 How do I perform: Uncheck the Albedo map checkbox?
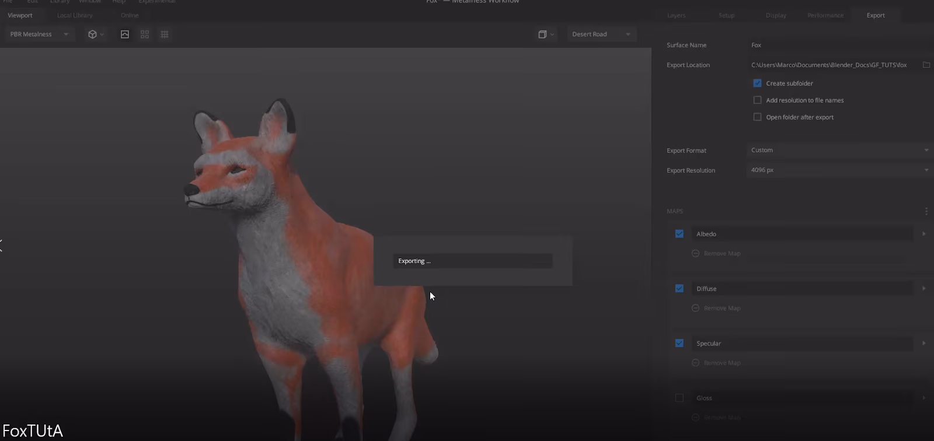[679, 234]
